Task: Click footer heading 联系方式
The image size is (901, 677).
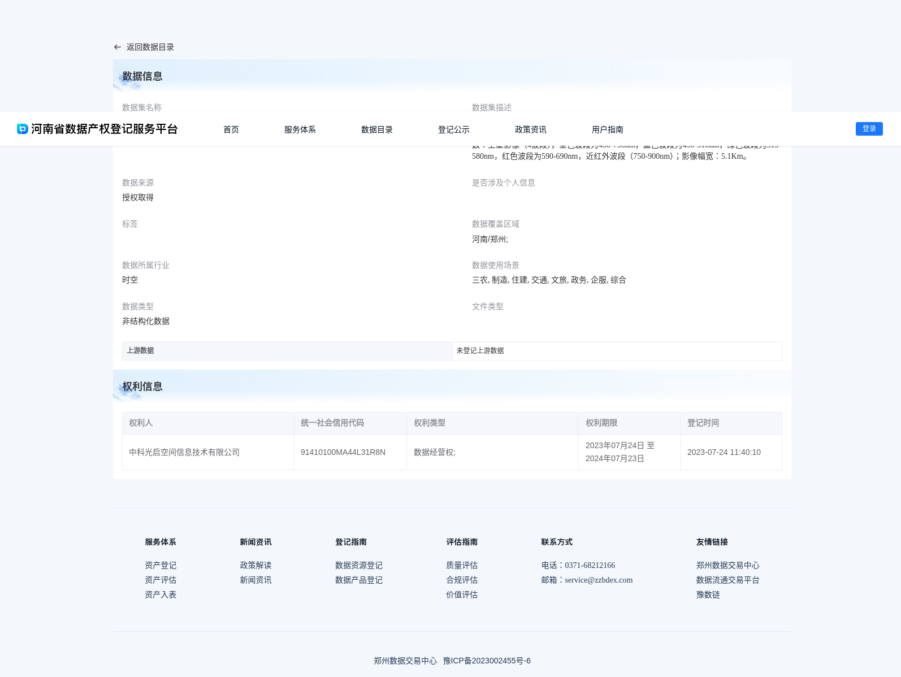Action: [x=557, y=542]
